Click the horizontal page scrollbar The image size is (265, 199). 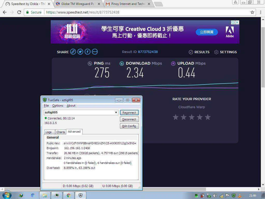(x=105, y=189)
